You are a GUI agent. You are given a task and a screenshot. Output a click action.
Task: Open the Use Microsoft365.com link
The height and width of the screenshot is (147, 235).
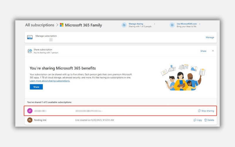(187, 24)
